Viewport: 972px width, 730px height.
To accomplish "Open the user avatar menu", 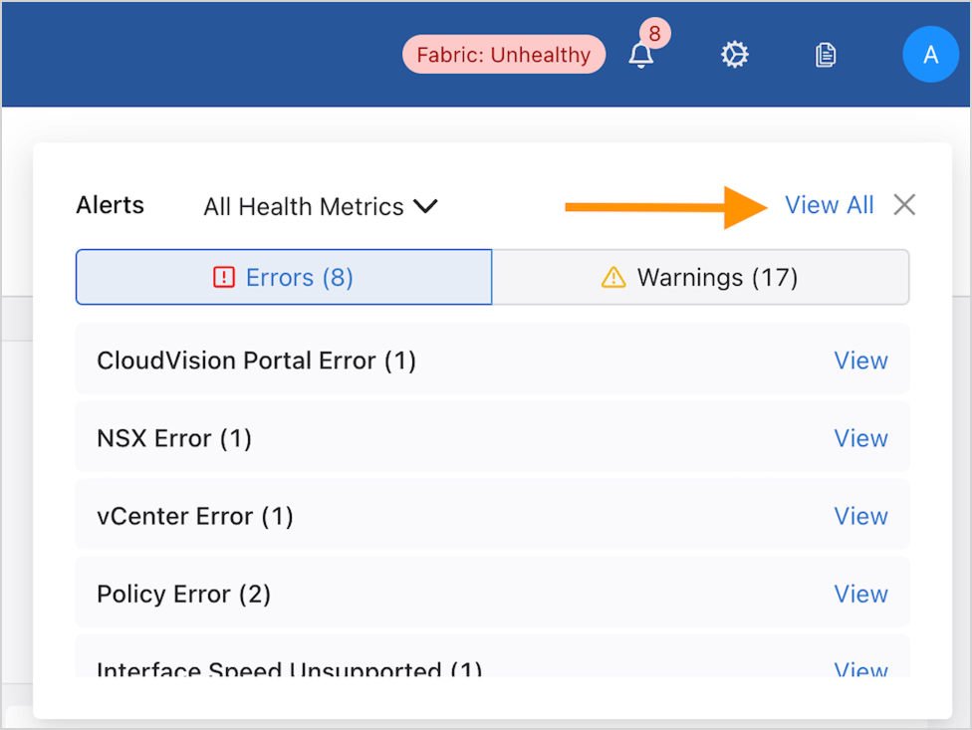I will click(x=929, y=55).
